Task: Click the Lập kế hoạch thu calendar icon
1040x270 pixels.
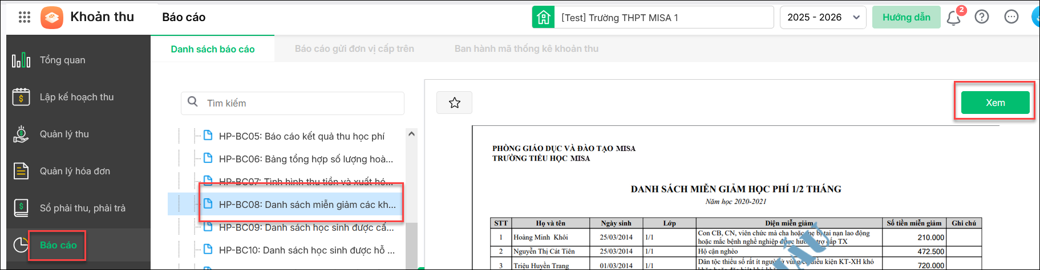Action: [21, 97]
